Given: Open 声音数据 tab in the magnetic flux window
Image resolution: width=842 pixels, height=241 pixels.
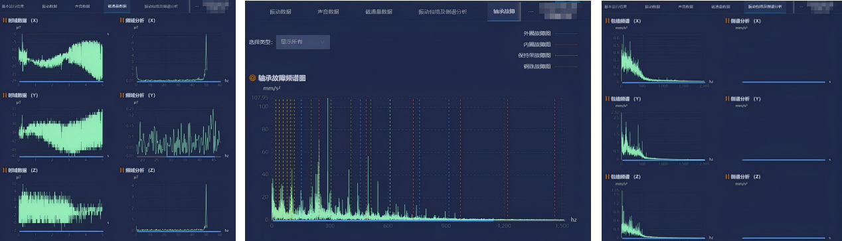Looking at the screenshot, I should [82, 6].
